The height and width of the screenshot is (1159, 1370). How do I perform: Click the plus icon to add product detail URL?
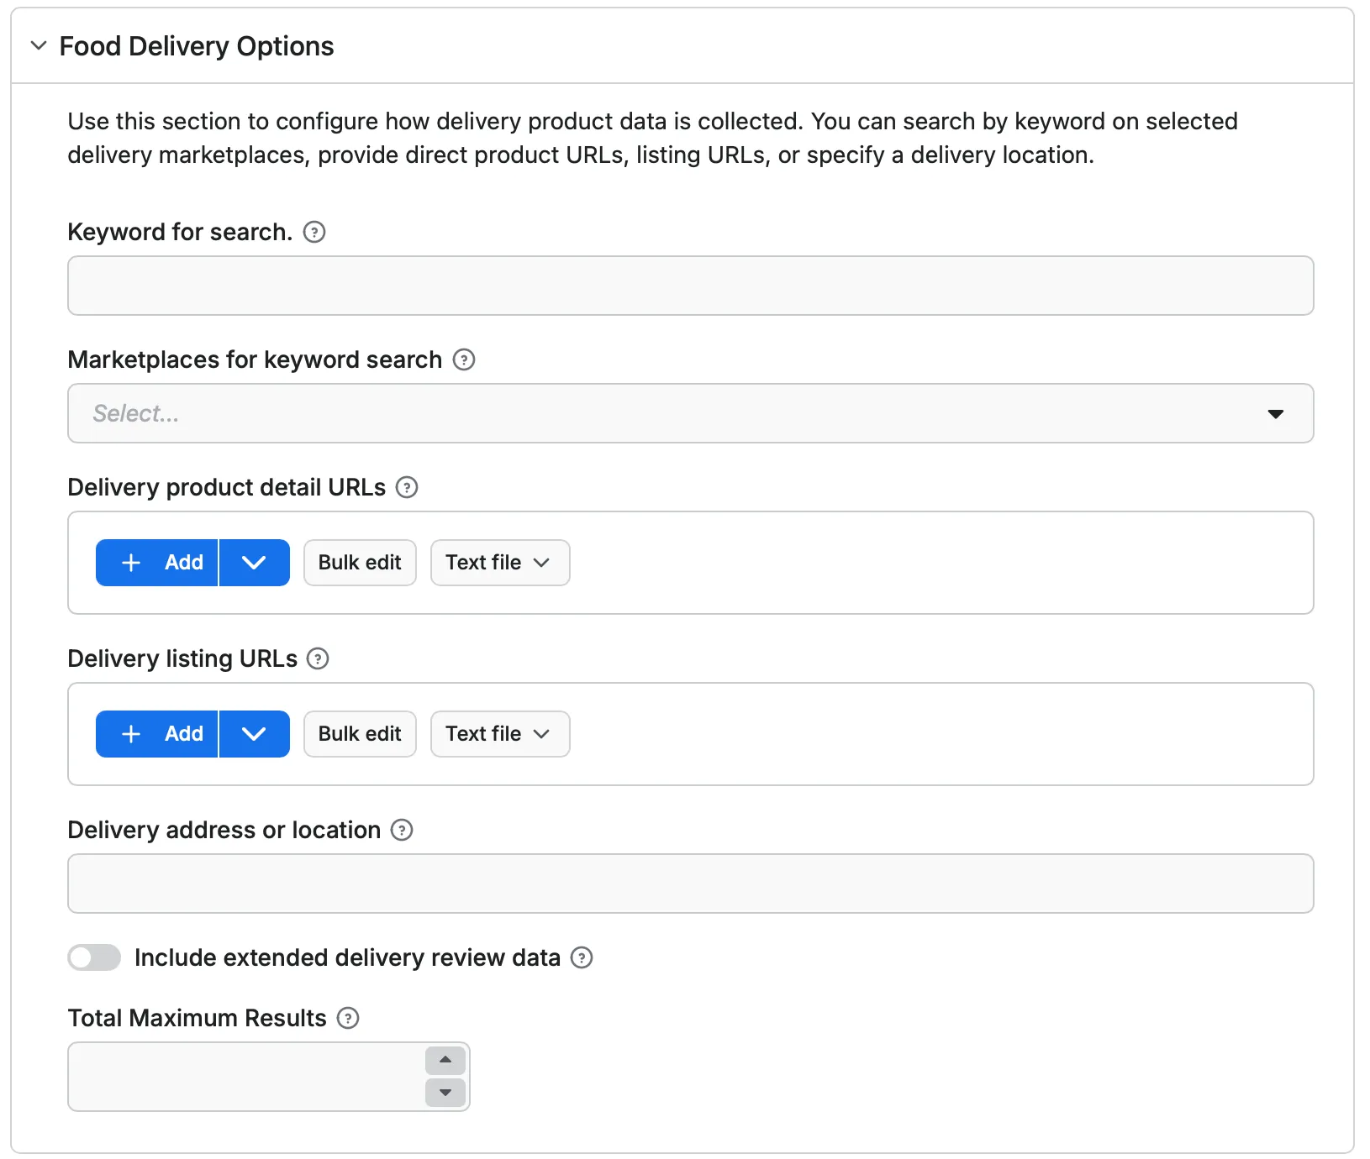pos(131,563)
